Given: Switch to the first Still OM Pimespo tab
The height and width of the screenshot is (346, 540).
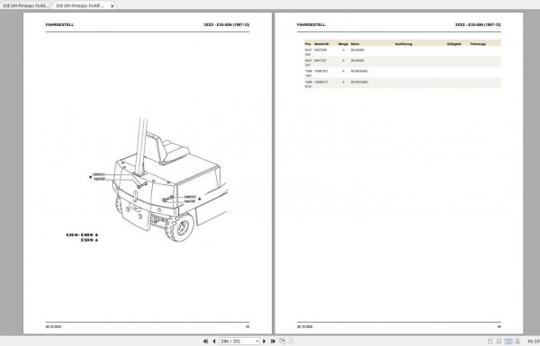Looking at the screenshot, I should [26, 6].
